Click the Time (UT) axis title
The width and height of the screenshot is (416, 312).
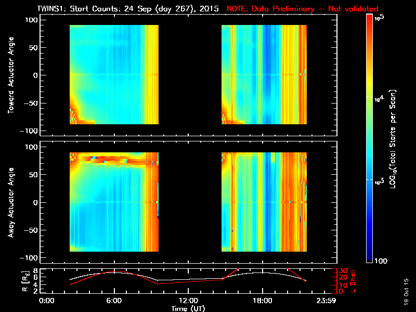point(188,308)
